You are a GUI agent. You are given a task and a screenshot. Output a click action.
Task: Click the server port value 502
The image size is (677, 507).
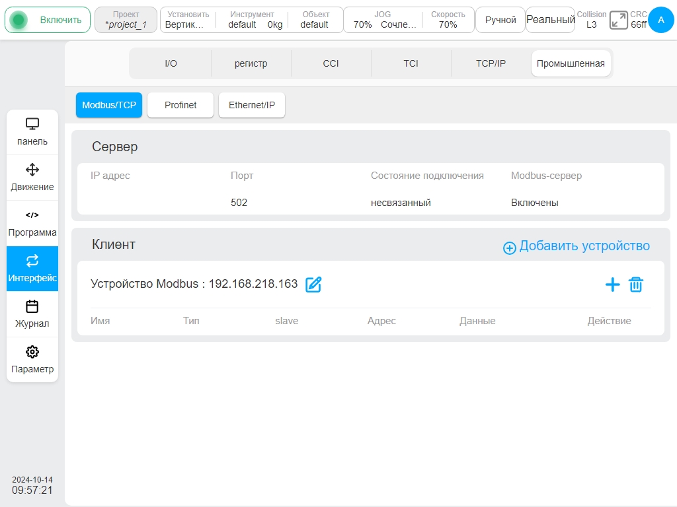pos(239,203)
